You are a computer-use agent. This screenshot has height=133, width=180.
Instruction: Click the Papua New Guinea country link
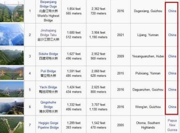click(172, 125)
